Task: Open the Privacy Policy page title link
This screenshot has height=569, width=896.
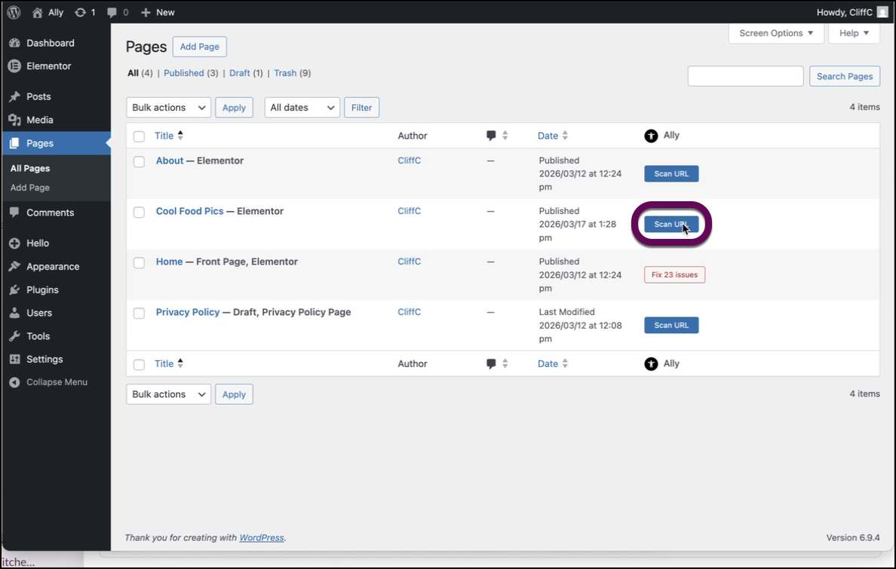Action: tap(188, 312)
